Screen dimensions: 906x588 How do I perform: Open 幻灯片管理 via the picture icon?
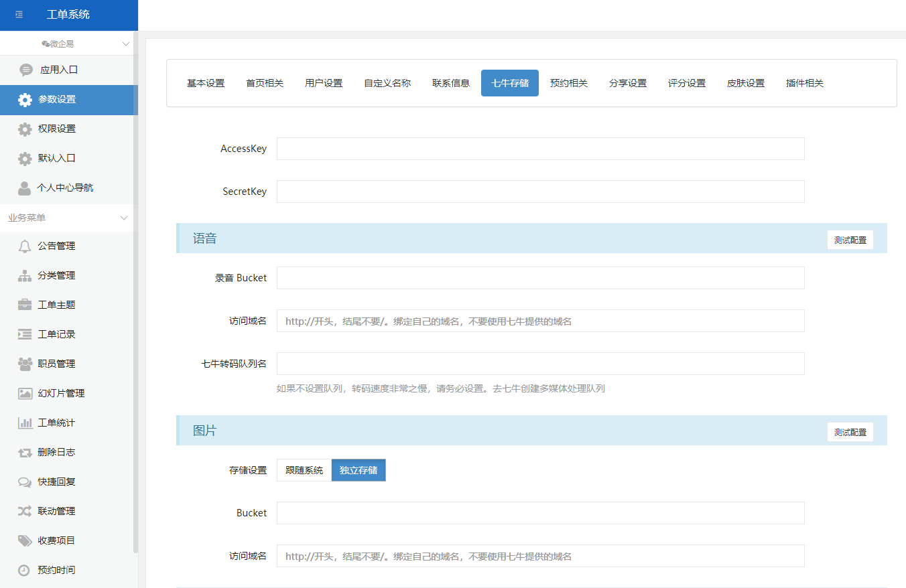click(25, 393)
